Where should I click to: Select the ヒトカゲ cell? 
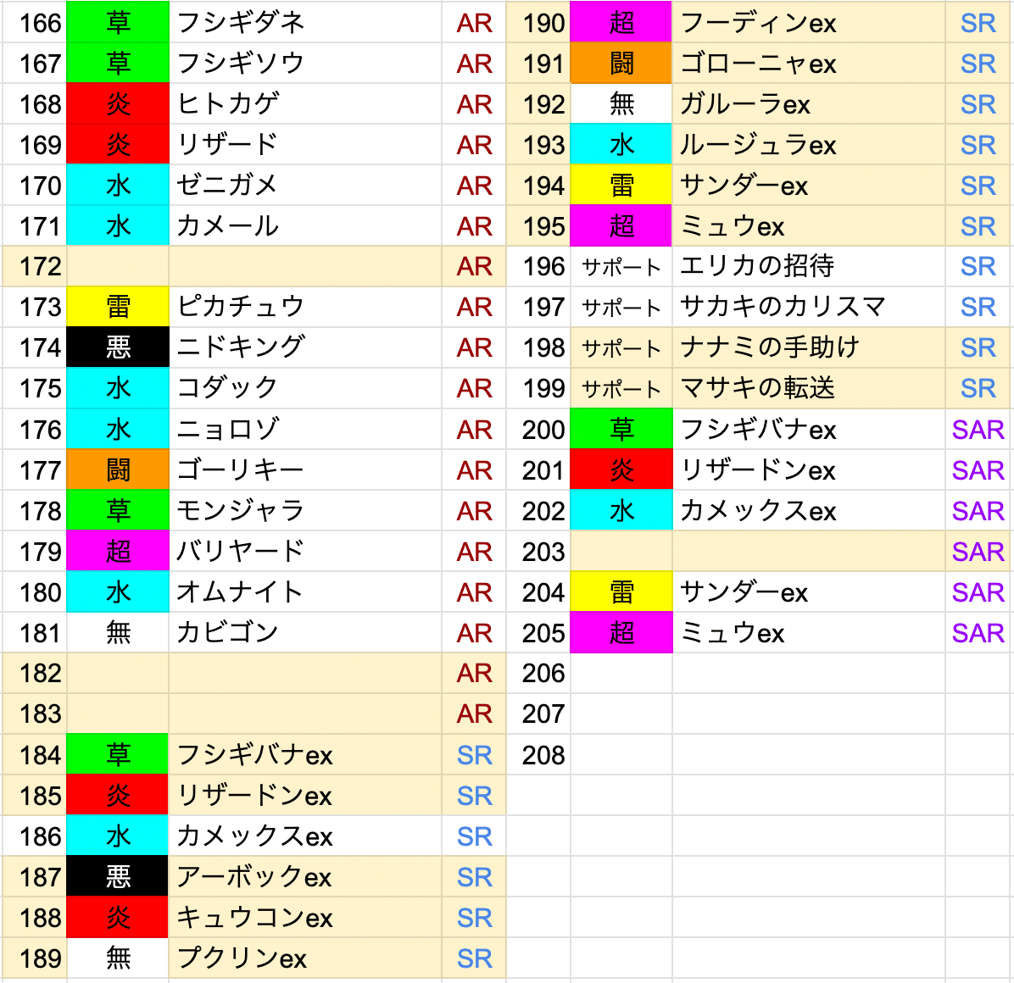click(305, 104)
